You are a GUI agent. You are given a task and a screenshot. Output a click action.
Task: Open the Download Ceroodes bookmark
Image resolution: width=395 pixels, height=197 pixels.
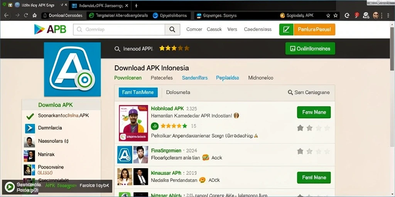(x=62, y=15)
